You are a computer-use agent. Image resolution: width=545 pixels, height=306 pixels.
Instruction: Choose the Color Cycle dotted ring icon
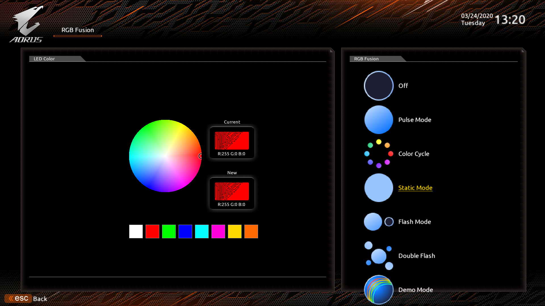[x=379, y=154]
